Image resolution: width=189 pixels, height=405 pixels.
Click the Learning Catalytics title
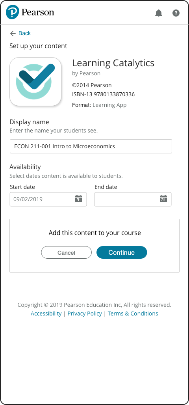tap(113, 63)
